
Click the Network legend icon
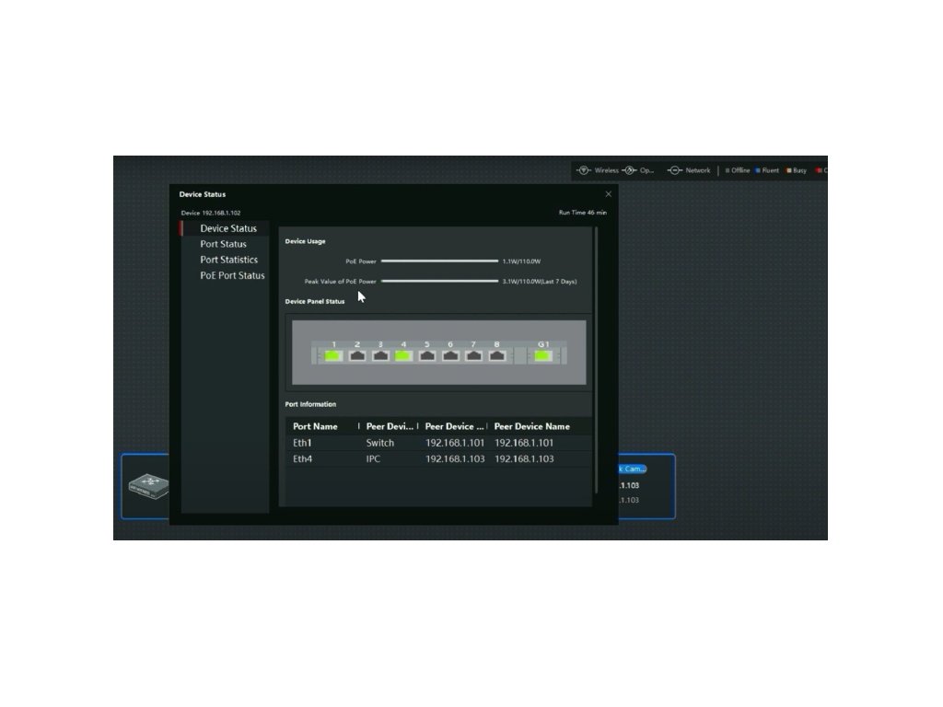pos(674,170)
